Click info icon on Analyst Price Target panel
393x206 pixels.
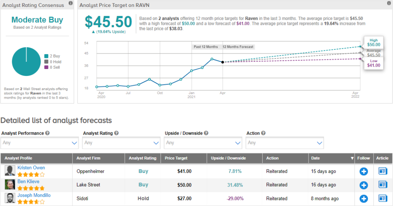(388, 3)
